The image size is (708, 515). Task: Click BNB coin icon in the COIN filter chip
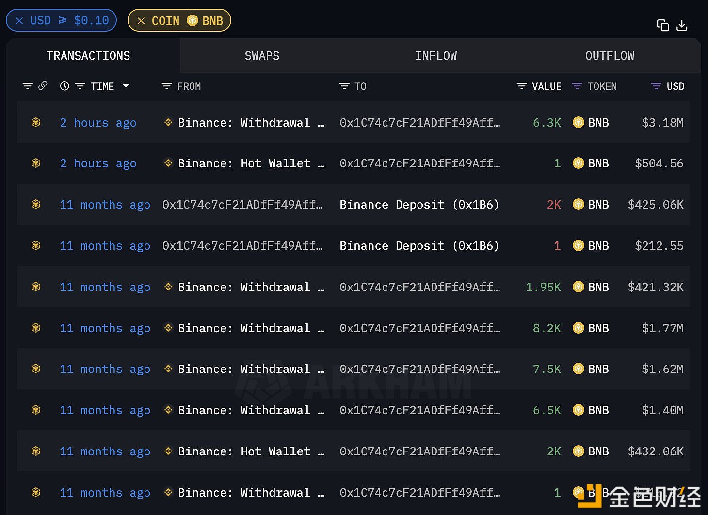(193, 20)
